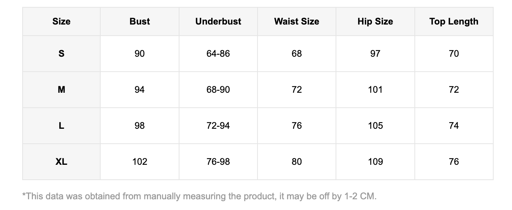Select the XL size row label
512x210 pixels.
[61, 162]
